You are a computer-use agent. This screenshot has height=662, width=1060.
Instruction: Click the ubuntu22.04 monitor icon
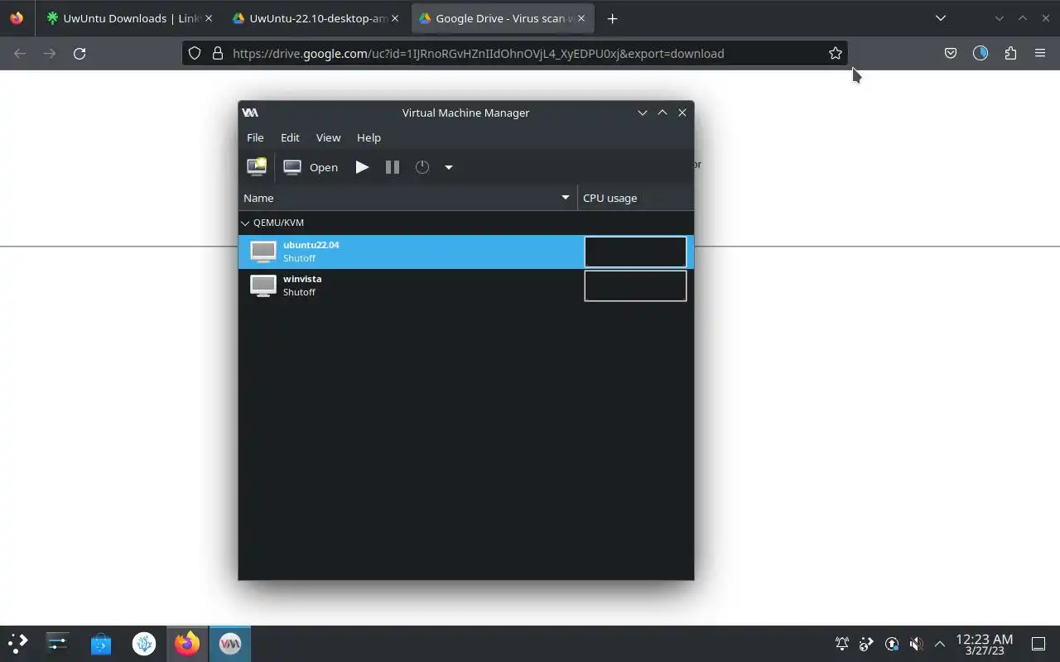[263, 252]
